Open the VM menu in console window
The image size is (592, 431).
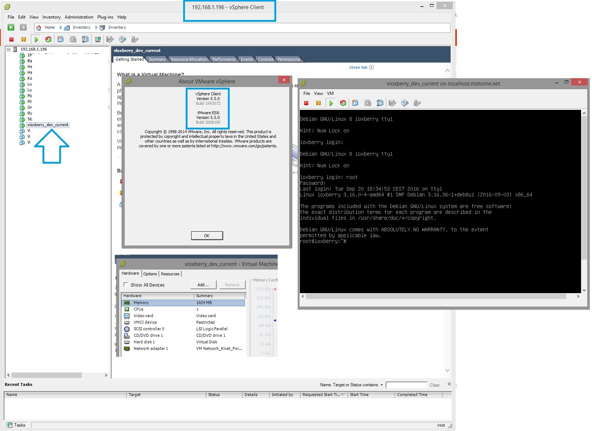click(x=330, y=93)
